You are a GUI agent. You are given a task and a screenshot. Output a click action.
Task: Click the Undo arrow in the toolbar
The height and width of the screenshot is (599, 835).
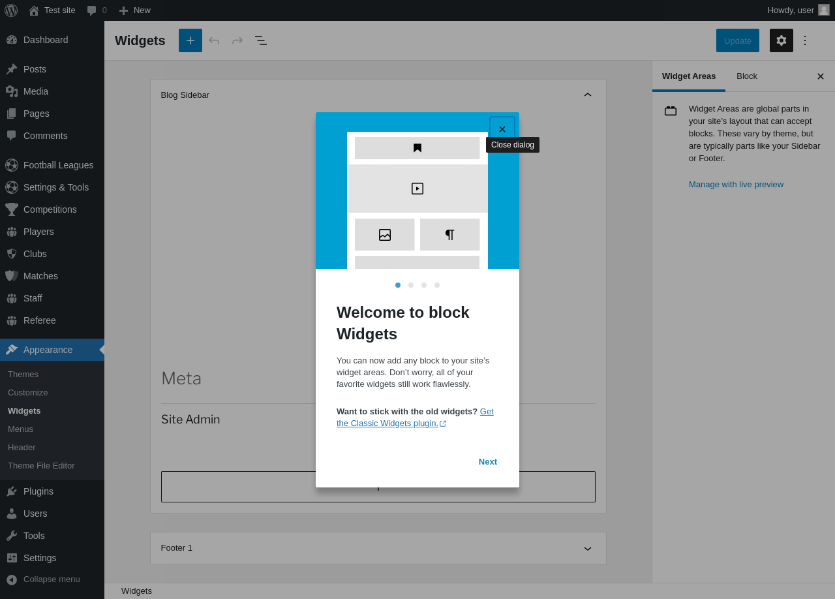[214, 40]
